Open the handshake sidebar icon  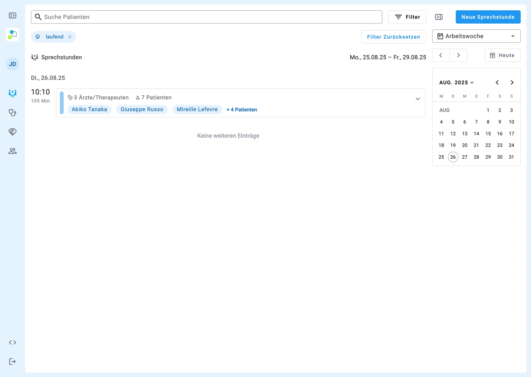(x=13, y=132)
